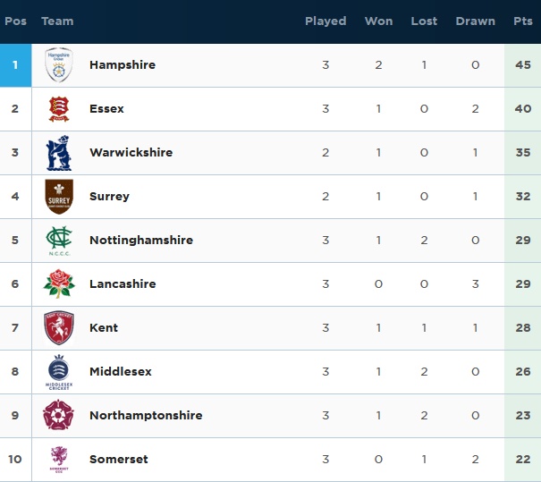This screenshot has height=482, width=541.
Task: Open the Nottinghamshire N.C.C.C. logo
Action: pos(59,241)
